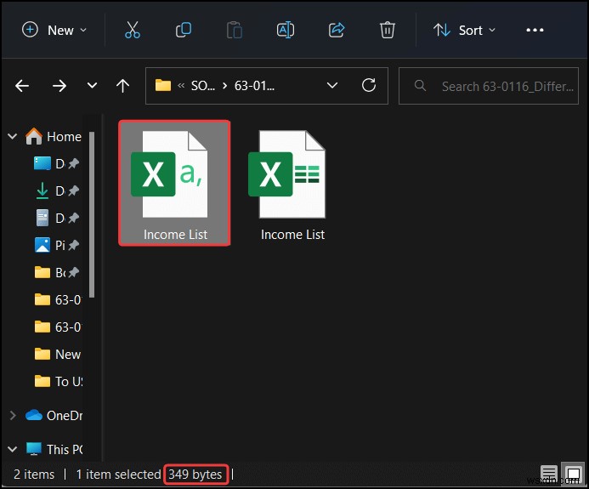Click the search box for this folder
This screenshot has height=489, width=589.
(489, 86)
